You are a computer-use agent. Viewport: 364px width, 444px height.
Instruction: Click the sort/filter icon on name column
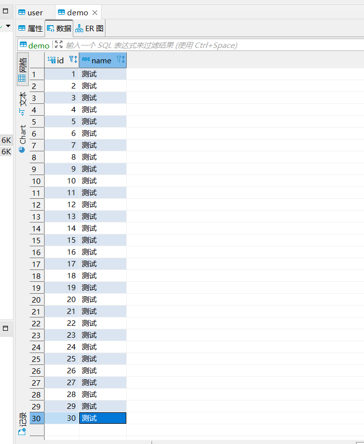[x=121, y=60]
